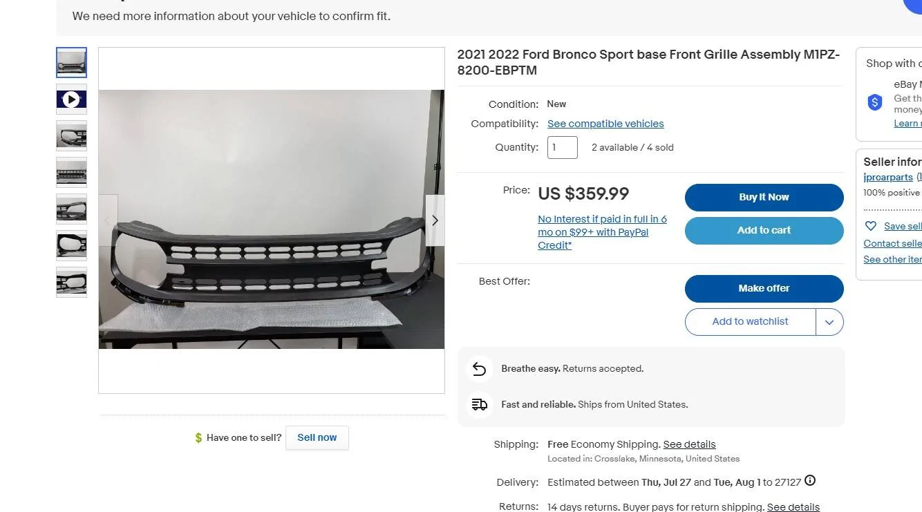Show previous image with left arrow
Viewport: 922px width, 512px height.
108,220
